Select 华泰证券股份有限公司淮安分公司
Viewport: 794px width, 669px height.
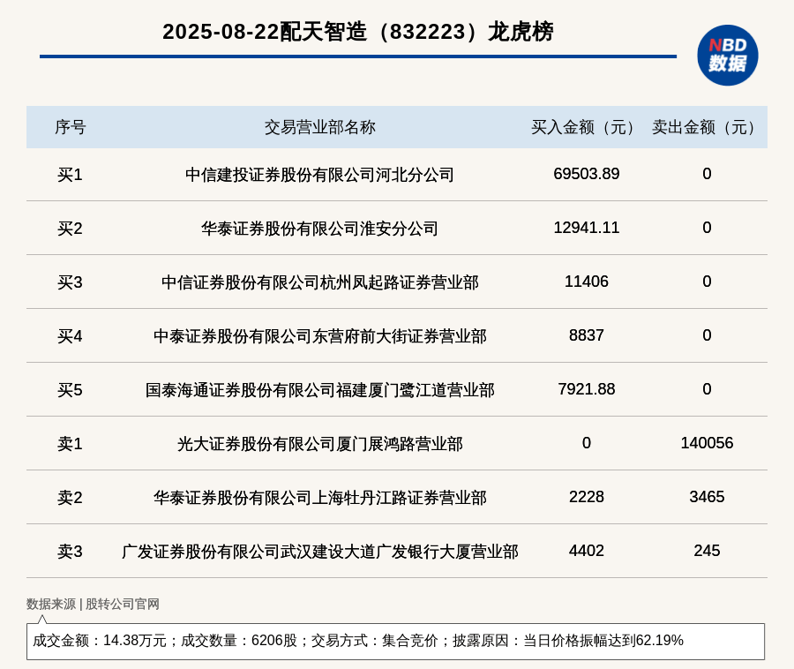coord(319,229)
